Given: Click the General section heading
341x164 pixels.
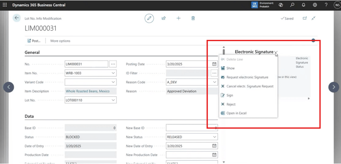Looking at the screenshot, I should point(32,53).
